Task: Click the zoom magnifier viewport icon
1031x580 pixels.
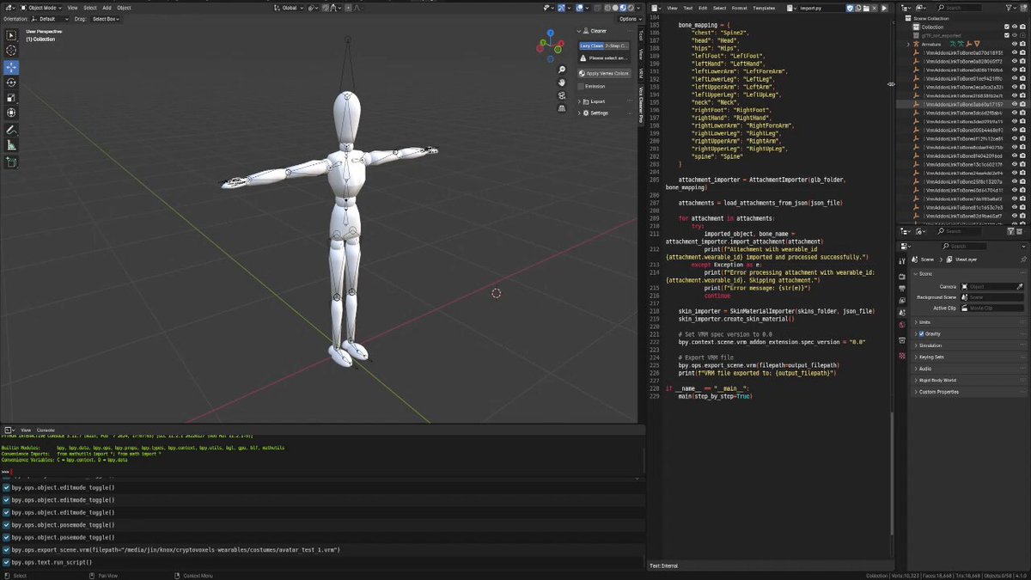Action: tap(561, 70)
